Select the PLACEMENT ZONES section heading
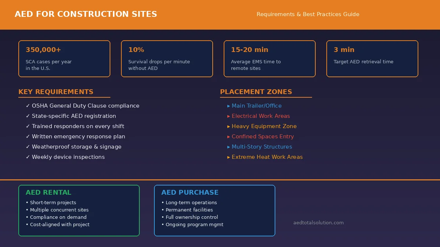Screen dimensions: 440x247 coord(256,92)
